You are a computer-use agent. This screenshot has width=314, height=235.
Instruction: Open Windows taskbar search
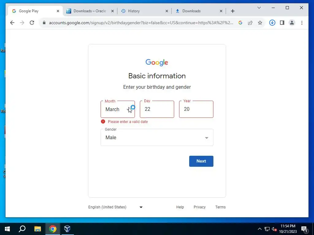coord(22,229)
